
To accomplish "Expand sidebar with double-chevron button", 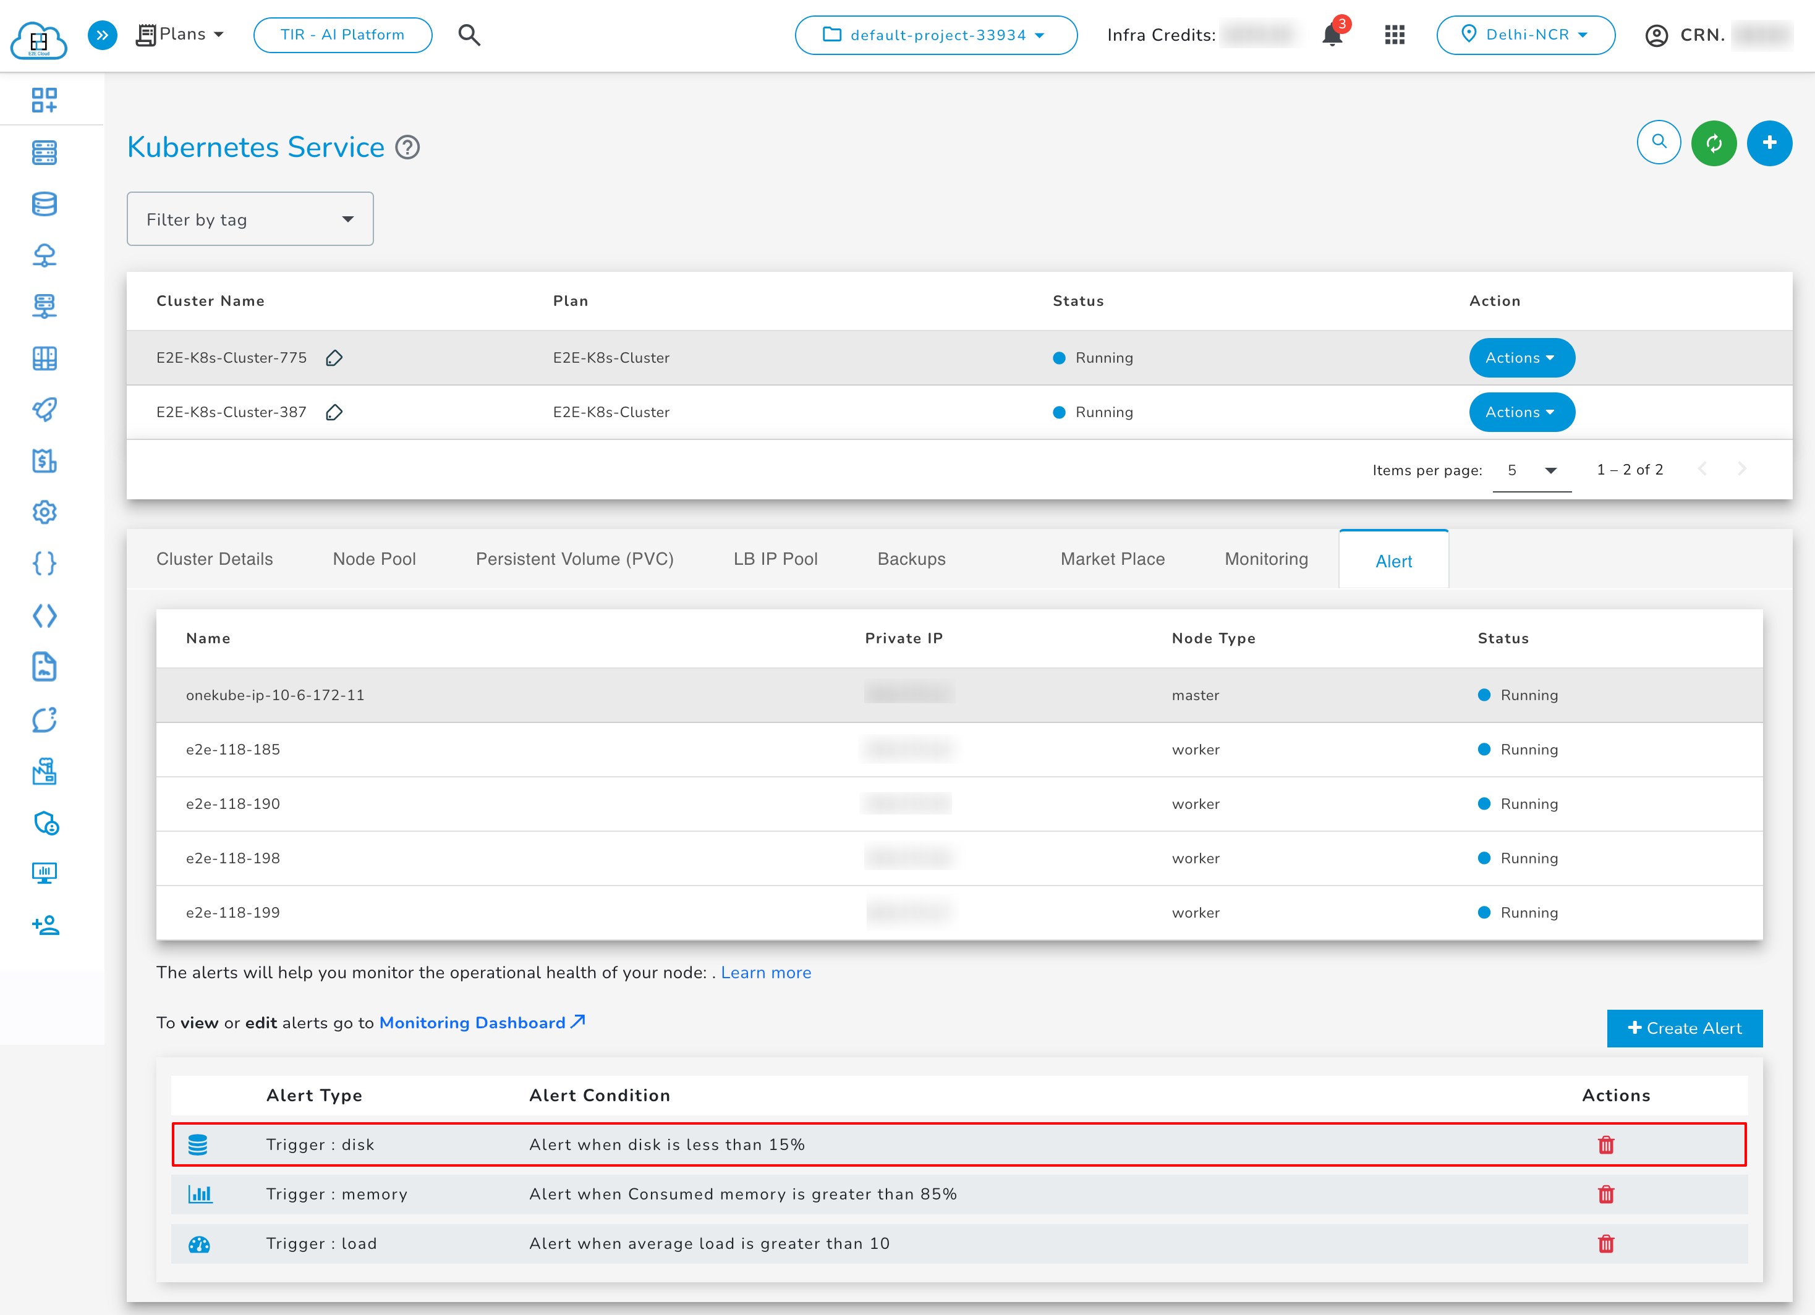I will pyautogui.click(x=103, y=35).
